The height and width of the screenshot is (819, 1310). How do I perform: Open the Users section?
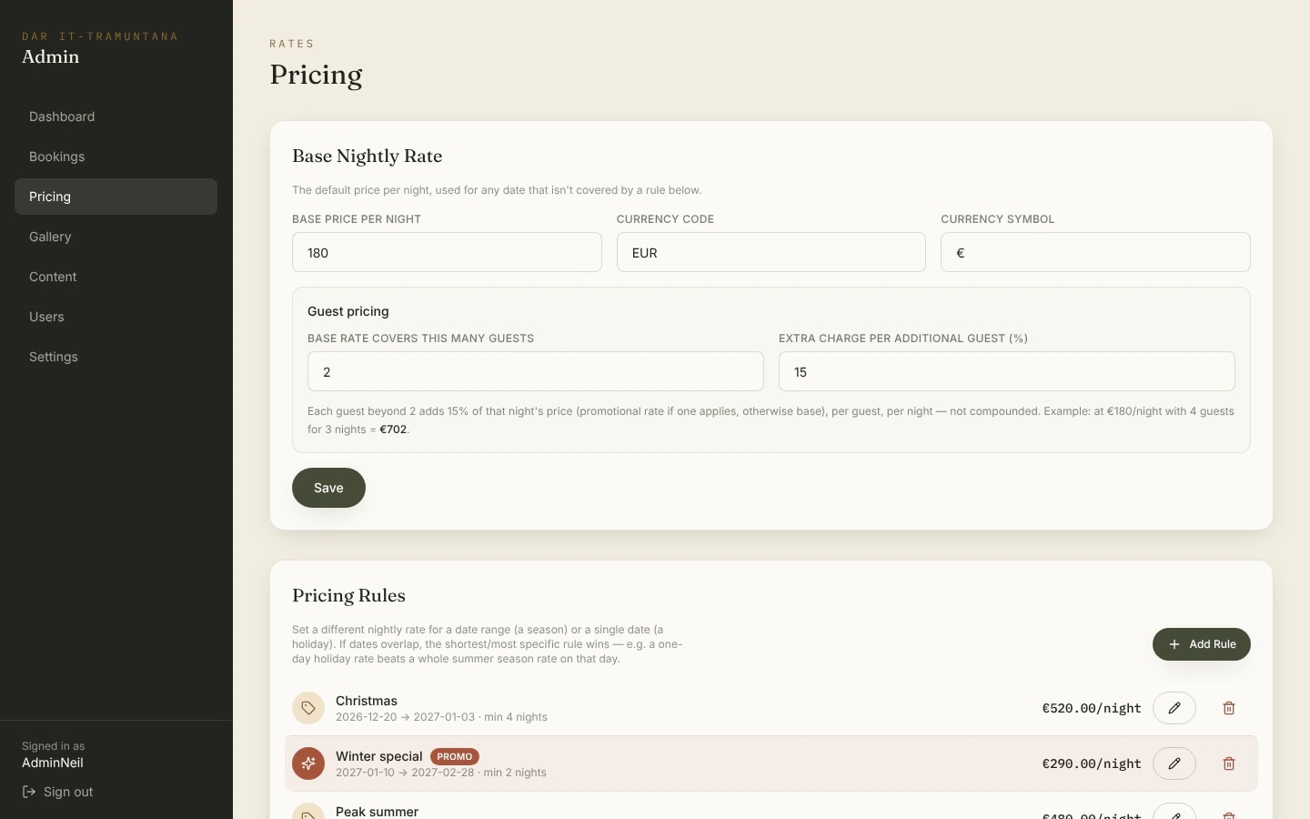[x=116, y=317]
